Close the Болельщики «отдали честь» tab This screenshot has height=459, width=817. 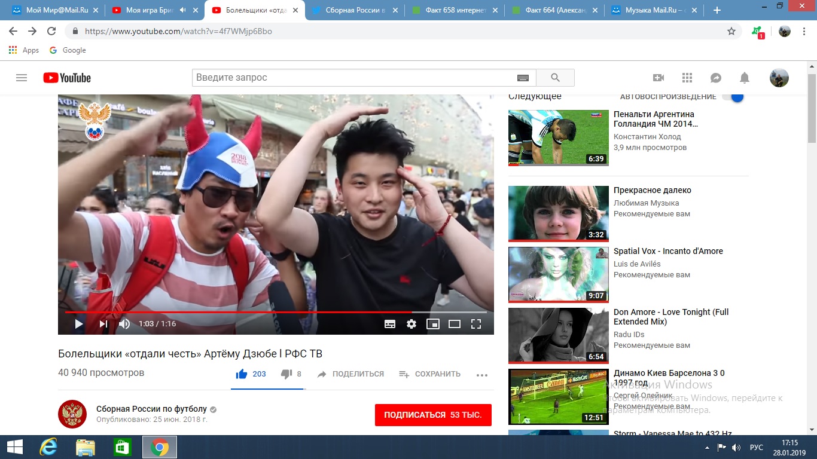[295, 10]
